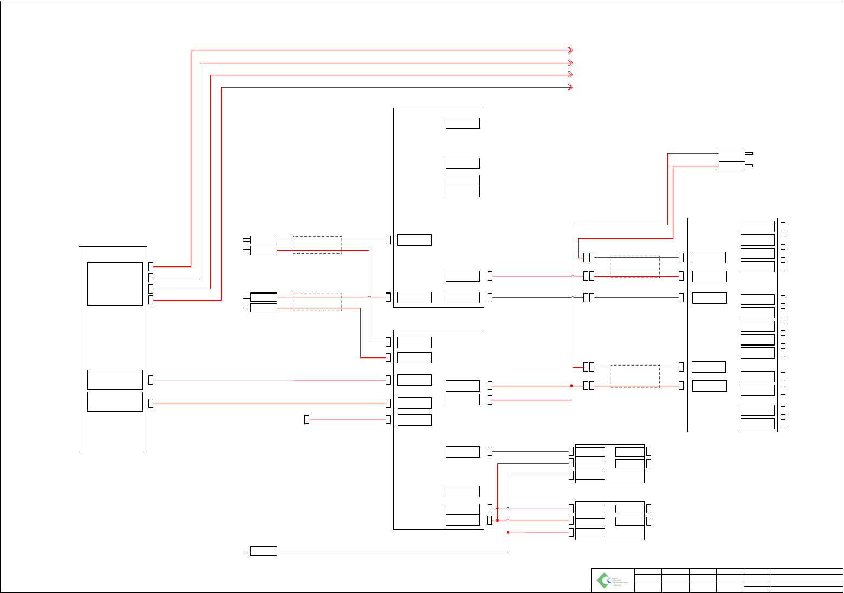Click the green diamond company logo
This screenshot has width=844, height=593.
click(603, 581)
